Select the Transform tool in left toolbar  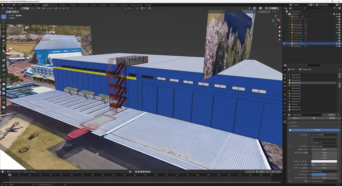[x=4, y=40]
